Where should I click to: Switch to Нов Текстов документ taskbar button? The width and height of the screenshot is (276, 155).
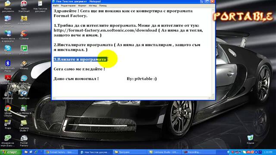tap(95, 152)
